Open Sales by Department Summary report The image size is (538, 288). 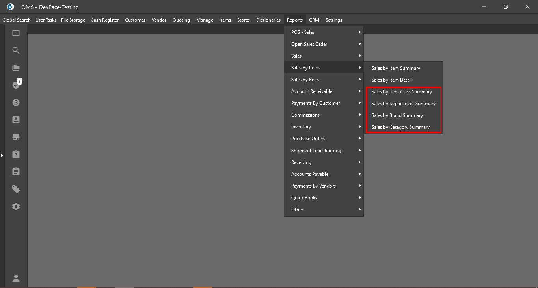click(x=403, y=104)
